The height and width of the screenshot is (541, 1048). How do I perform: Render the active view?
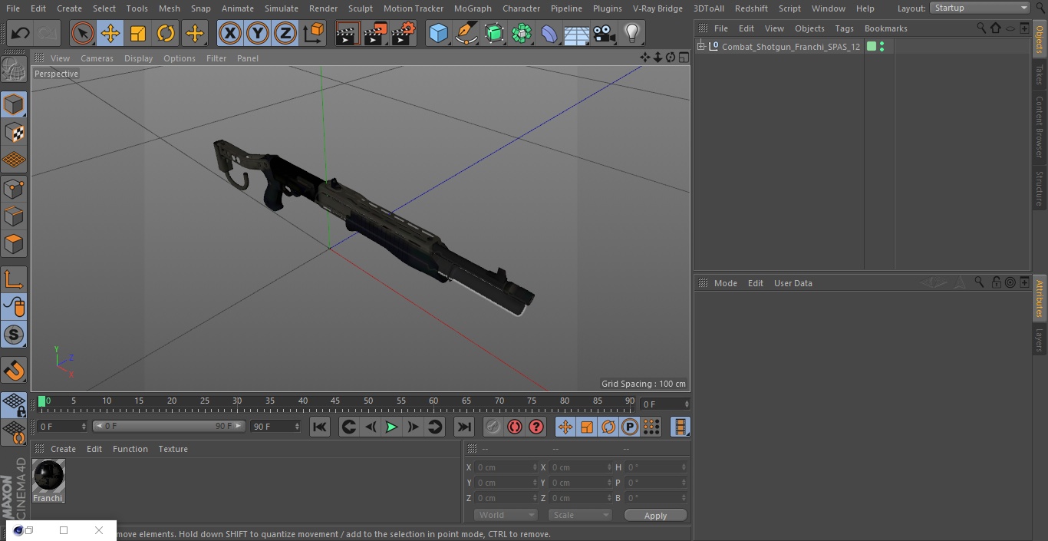click(347, 34)
